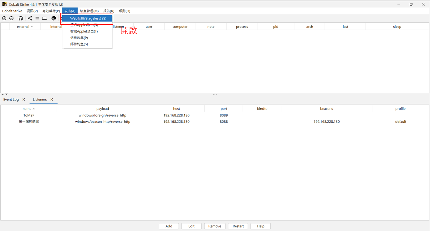Choose 智能Applet攻击(T) menu entry
Image resolution: width=430 pixels, height=231 pixels.
(87, 31)
